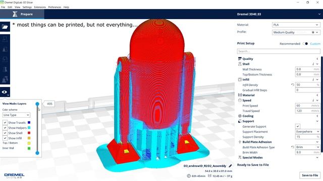Open the Support Placement Everywhere dropdown
Screen dimensions: 323x181
click(x=307, y=132)
